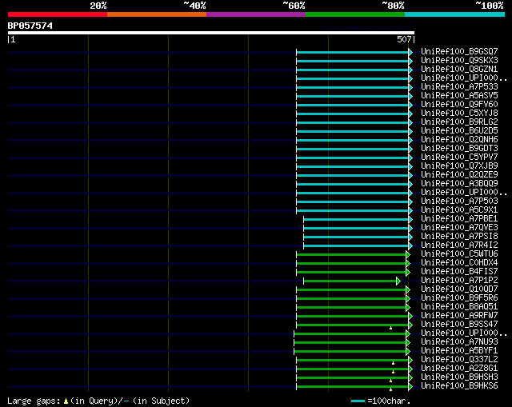512x407 pixels.
Task: Select the UniRef100_B9SS47 label
Action: click(x=459, y=325)
